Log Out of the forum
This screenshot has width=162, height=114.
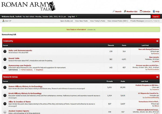71,16
